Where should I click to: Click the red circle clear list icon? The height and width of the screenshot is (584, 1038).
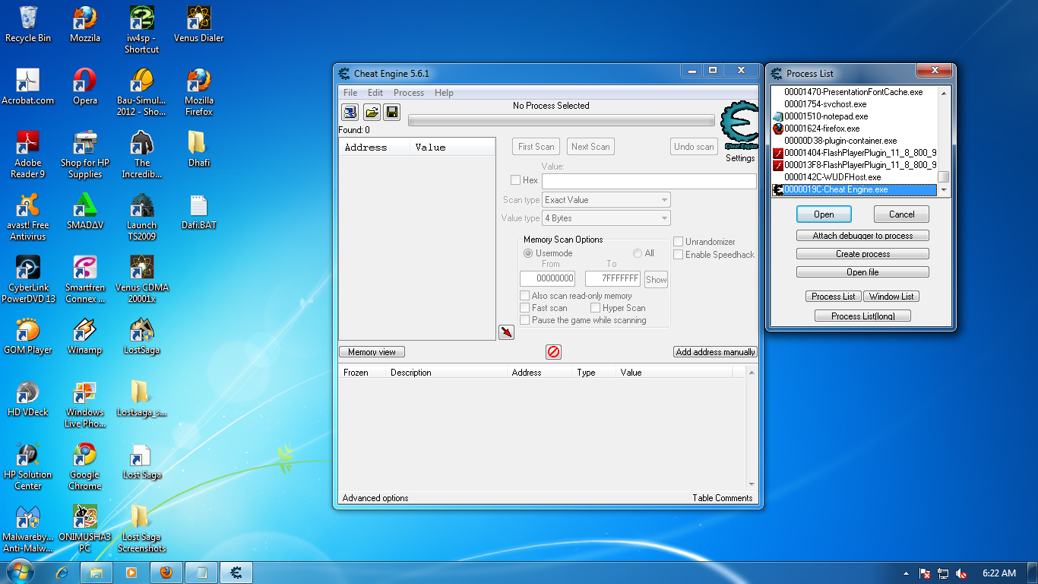coord(553,351)
